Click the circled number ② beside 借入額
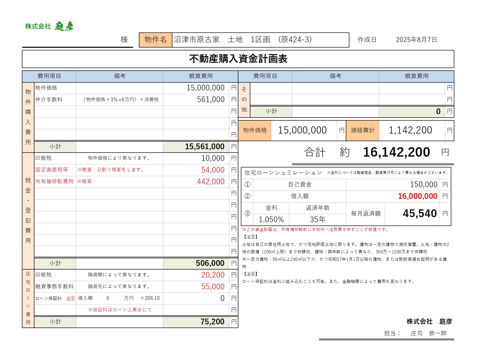This screenshot has width=501, height=354. pyautogui.click(x=247, y=196)
